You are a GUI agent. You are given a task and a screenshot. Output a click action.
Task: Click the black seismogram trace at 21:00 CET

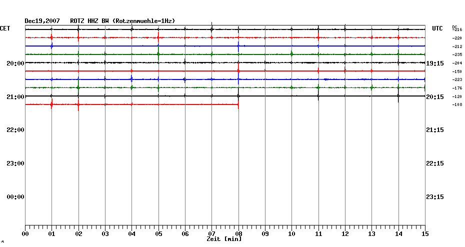(225, 96)
